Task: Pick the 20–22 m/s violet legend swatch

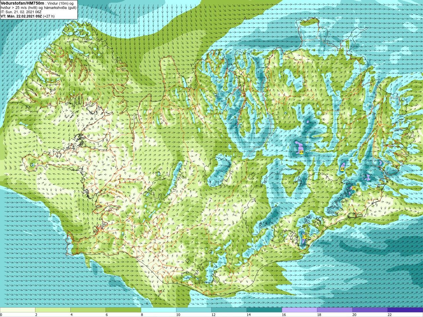Action: (370, 310)
